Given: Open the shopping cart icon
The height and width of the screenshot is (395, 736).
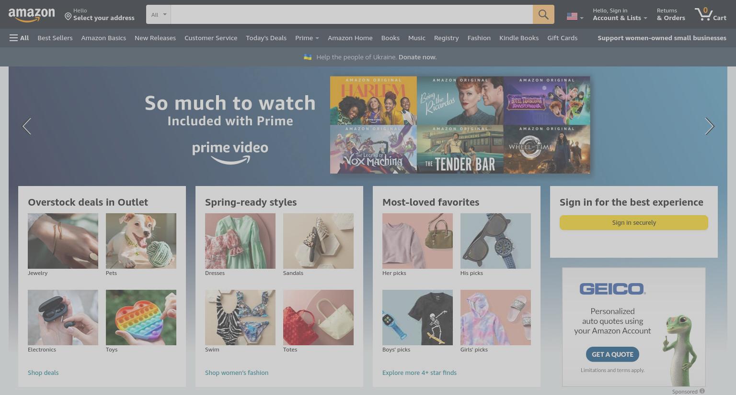Looking at the screenshot, I should tap(703, 14).
